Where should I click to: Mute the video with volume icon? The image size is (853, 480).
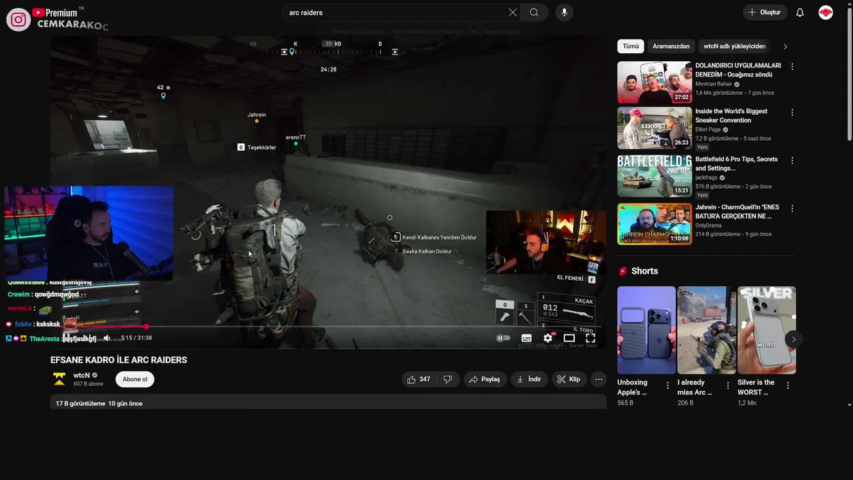point(107,338)
